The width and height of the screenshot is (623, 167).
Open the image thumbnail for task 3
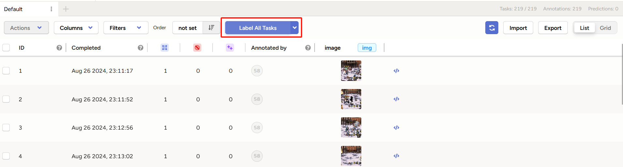pos(351,128)
